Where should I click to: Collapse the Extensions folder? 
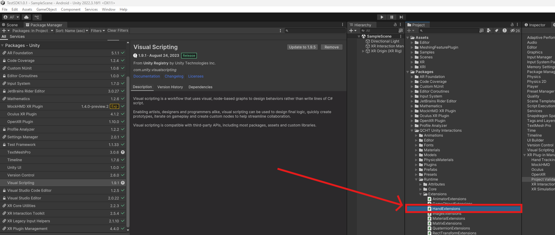point(421,194)
